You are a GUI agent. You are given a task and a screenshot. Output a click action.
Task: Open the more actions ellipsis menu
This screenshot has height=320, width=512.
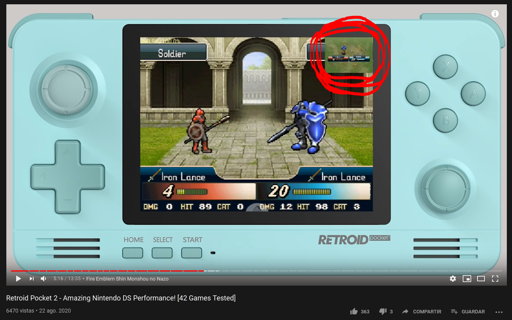pyautogui.click(x=498, y=312)
